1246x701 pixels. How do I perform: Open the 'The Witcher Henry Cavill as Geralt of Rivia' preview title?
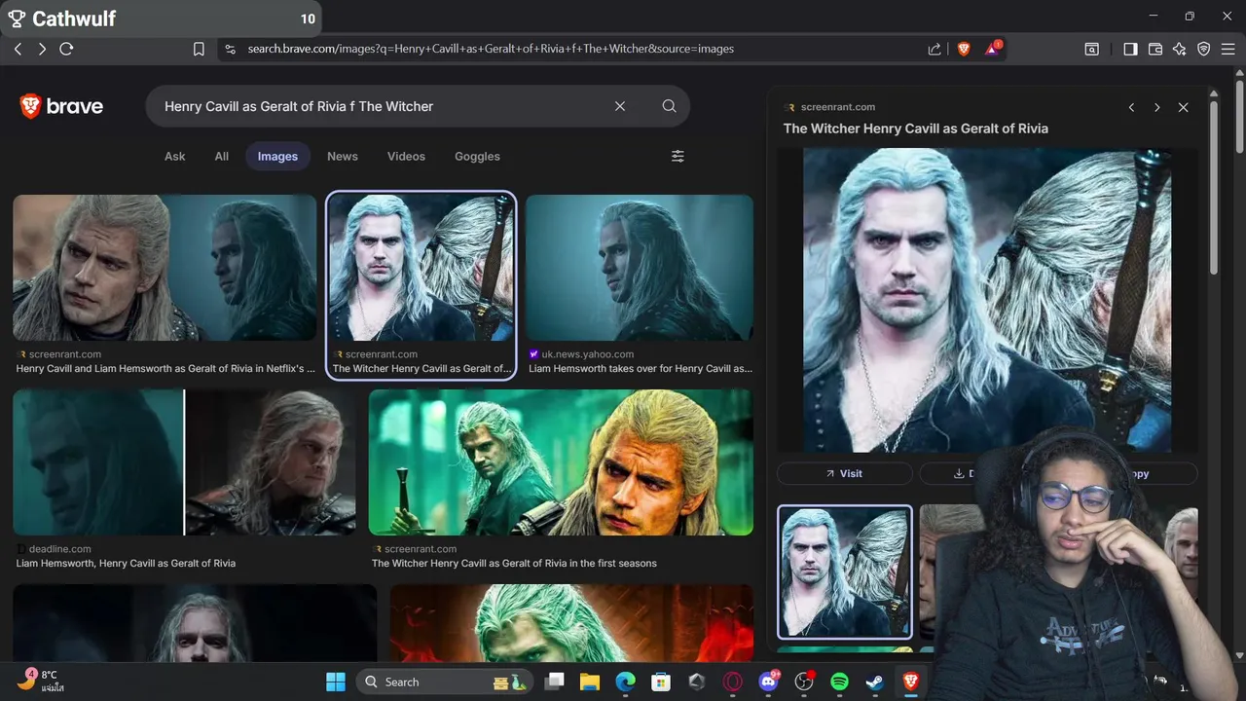tap(916, 129)
